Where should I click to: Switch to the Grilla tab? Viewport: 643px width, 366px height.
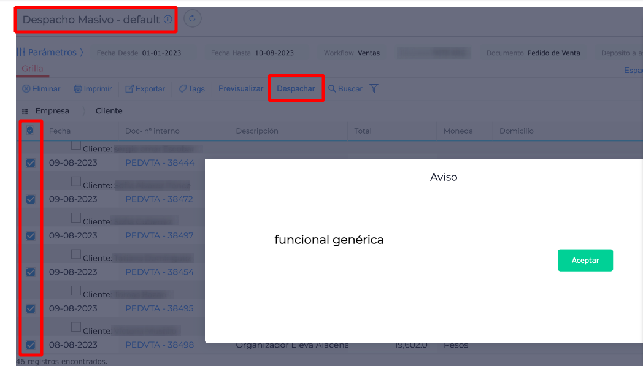point(33,69)
